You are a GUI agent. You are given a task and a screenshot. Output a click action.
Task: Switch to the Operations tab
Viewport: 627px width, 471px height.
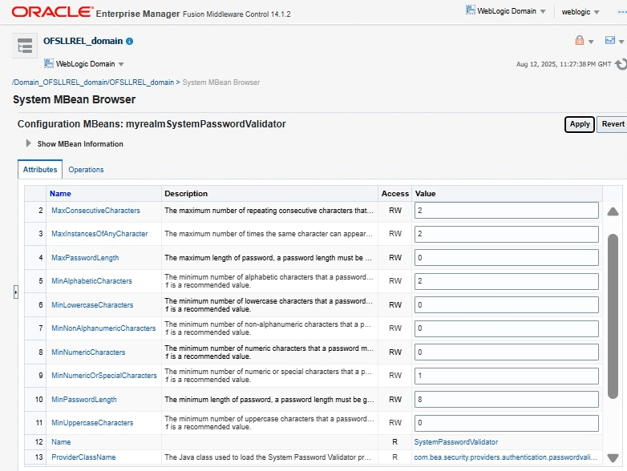[86, 170]
